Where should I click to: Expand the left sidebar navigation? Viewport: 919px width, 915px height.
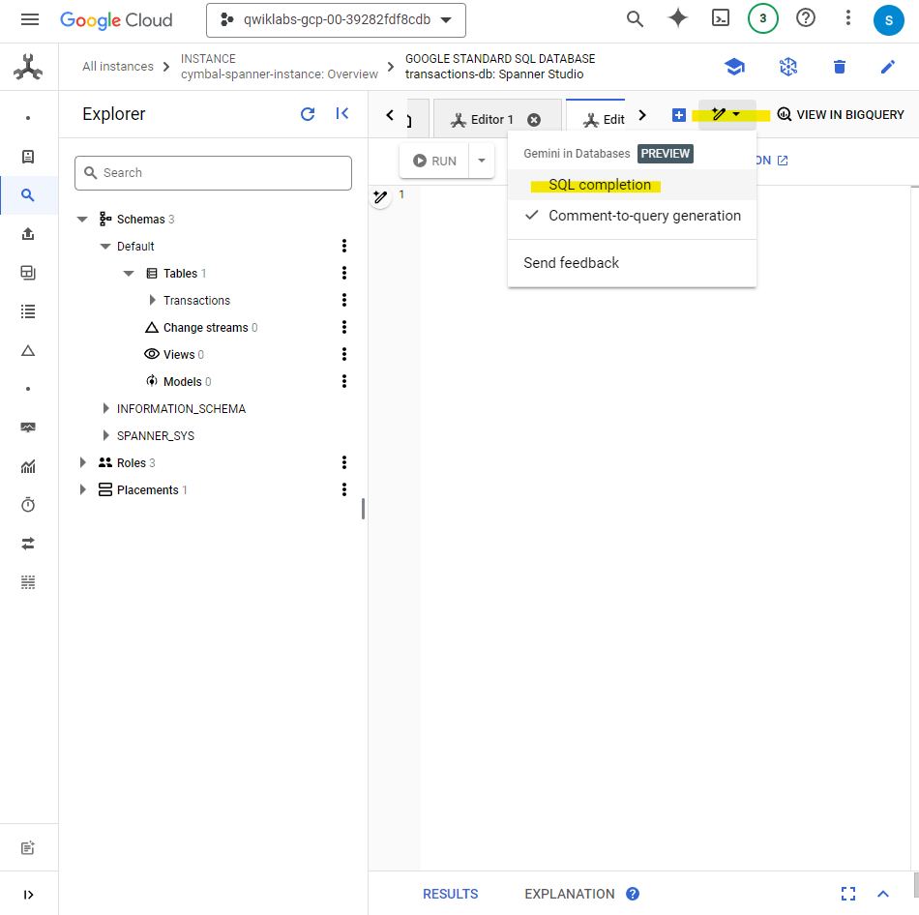point(28,895)
